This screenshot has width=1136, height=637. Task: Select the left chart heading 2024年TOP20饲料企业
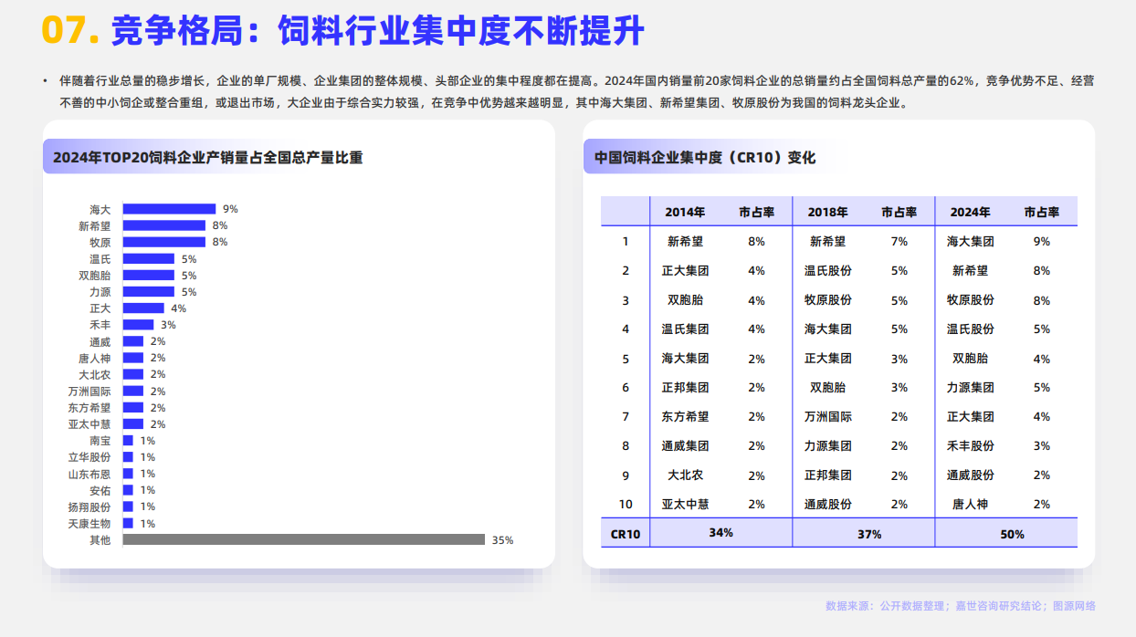point(207,157)
